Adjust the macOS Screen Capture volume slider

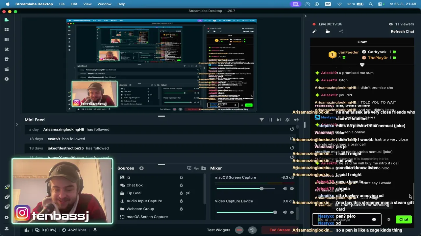246,188
